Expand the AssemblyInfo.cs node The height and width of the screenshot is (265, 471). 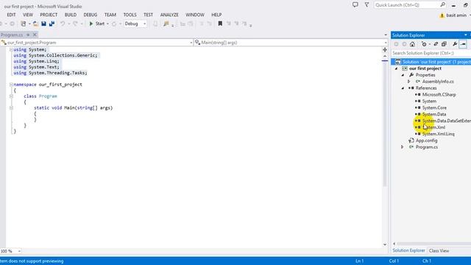[x=409, y=82]
